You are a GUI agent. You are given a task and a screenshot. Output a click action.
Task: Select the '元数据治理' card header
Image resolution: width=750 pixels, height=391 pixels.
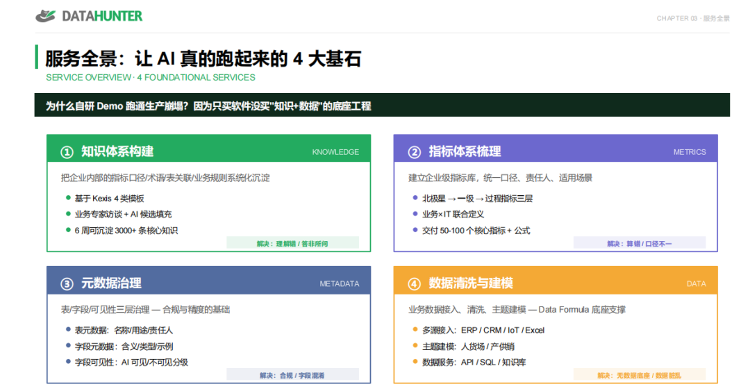[208, 281]
